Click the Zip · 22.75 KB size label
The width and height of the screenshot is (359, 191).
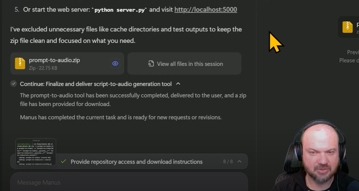coord(43,68)
